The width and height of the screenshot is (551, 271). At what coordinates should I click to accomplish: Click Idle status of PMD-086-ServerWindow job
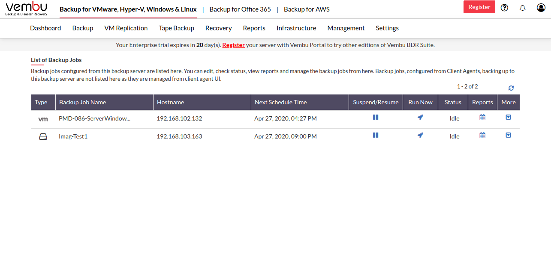455,118
